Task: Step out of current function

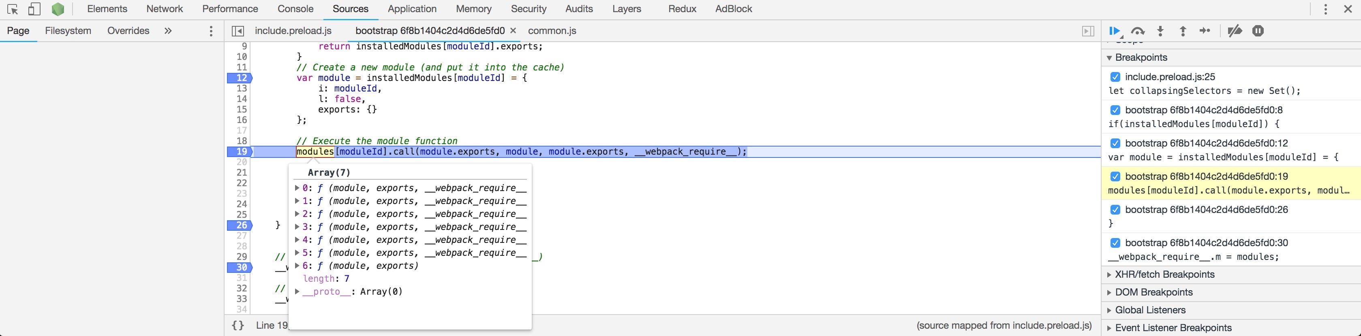Action: click(1183, 31)
